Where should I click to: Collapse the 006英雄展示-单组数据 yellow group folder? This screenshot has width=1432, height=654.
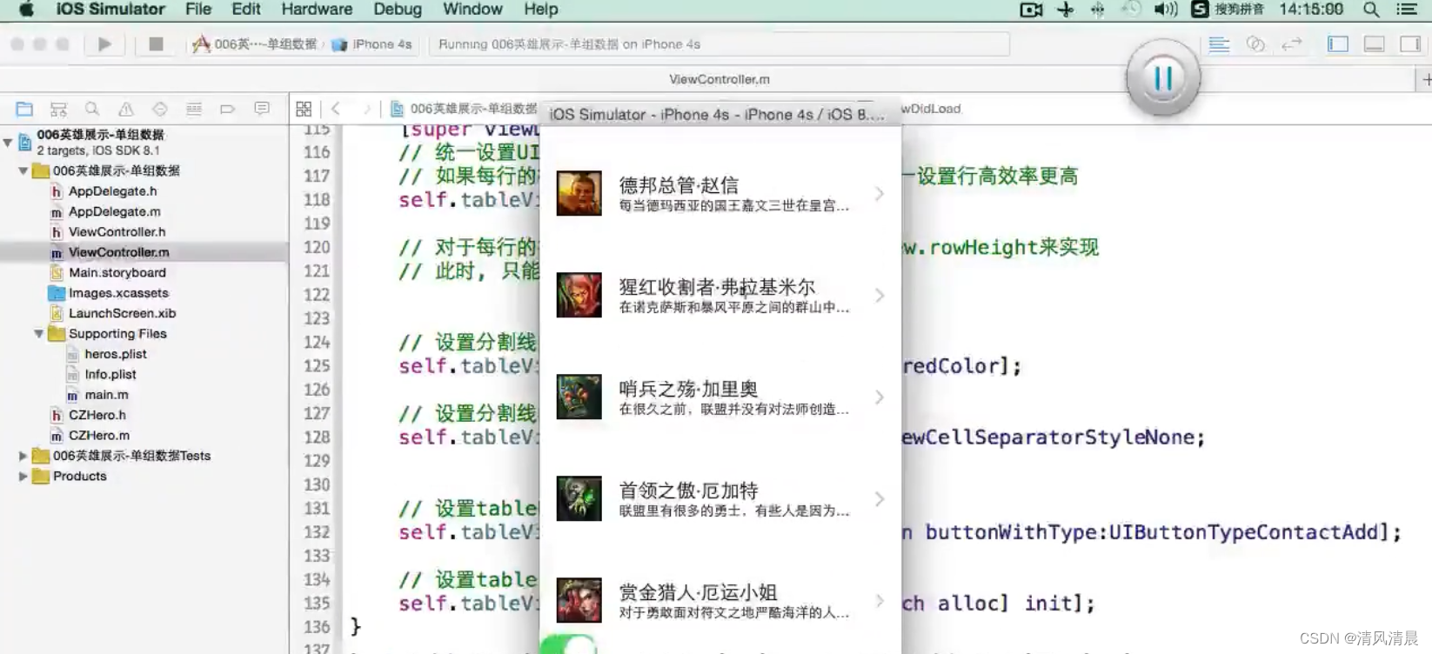23,171
